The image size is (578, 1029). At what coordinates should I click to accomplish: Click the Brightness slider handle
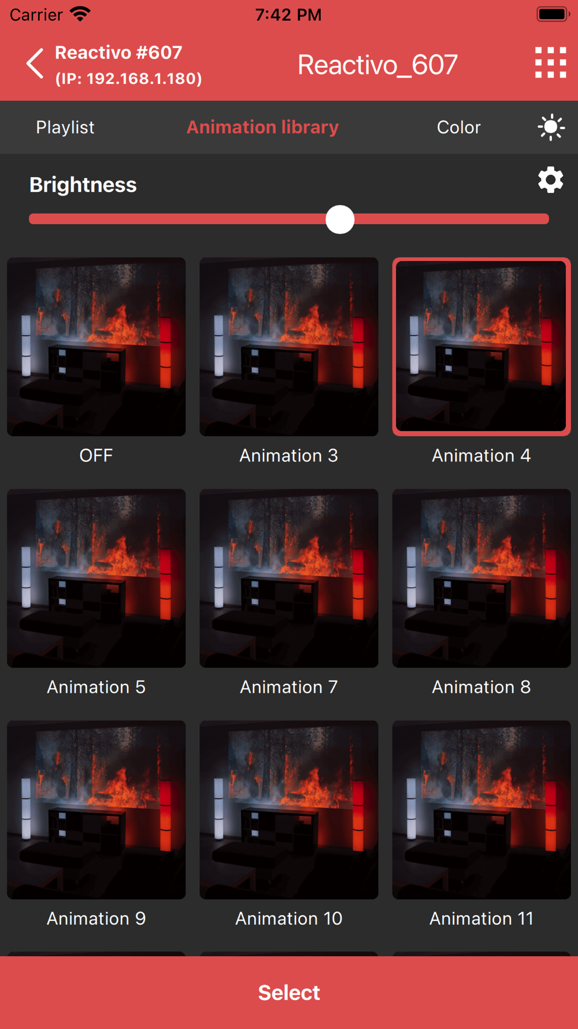(x=340, y=219)
